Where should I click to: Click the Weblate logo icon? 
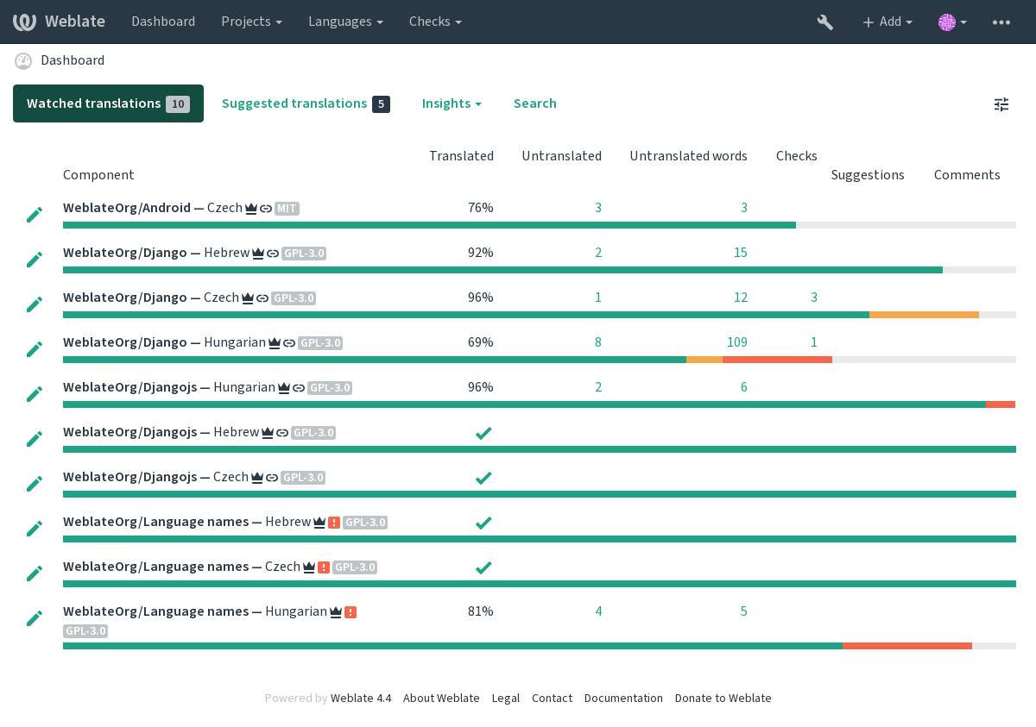24,22
